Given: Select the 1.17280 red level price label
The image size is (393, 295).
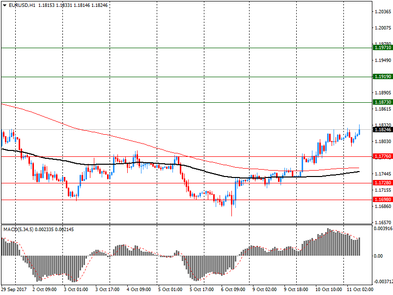Looking at the screenshot, I should coord(383,183).
